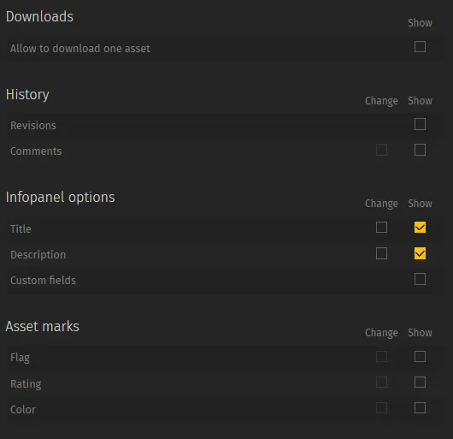Enable Show checkbox for Custom fields
The width and height of the screenshot is (453, 439).
click(420, 279)
